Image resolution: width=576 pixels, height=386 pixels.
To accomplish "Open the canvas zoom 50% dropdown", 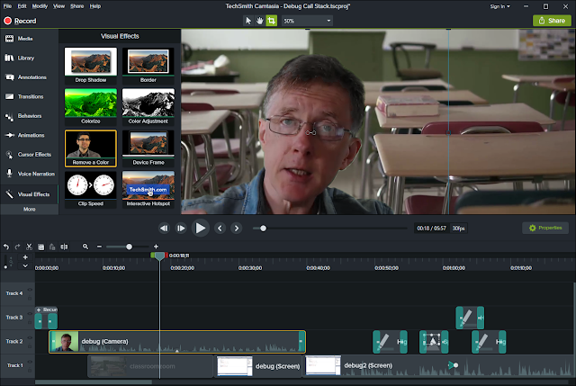I will [x=307, y=21].
